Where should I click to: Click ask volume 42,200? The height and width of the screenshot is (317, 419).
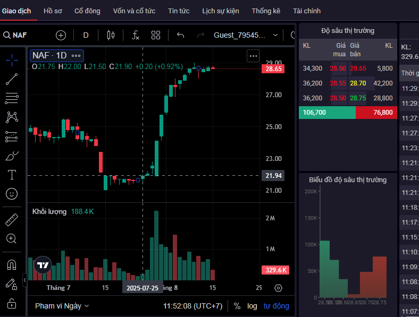tap(383, 83)
